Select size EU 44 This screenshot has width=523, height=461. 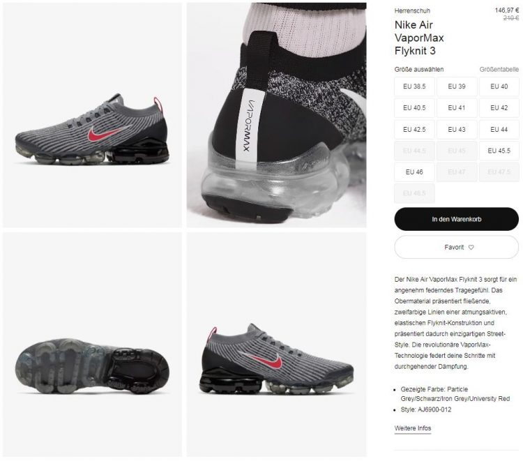coord(499,130)
